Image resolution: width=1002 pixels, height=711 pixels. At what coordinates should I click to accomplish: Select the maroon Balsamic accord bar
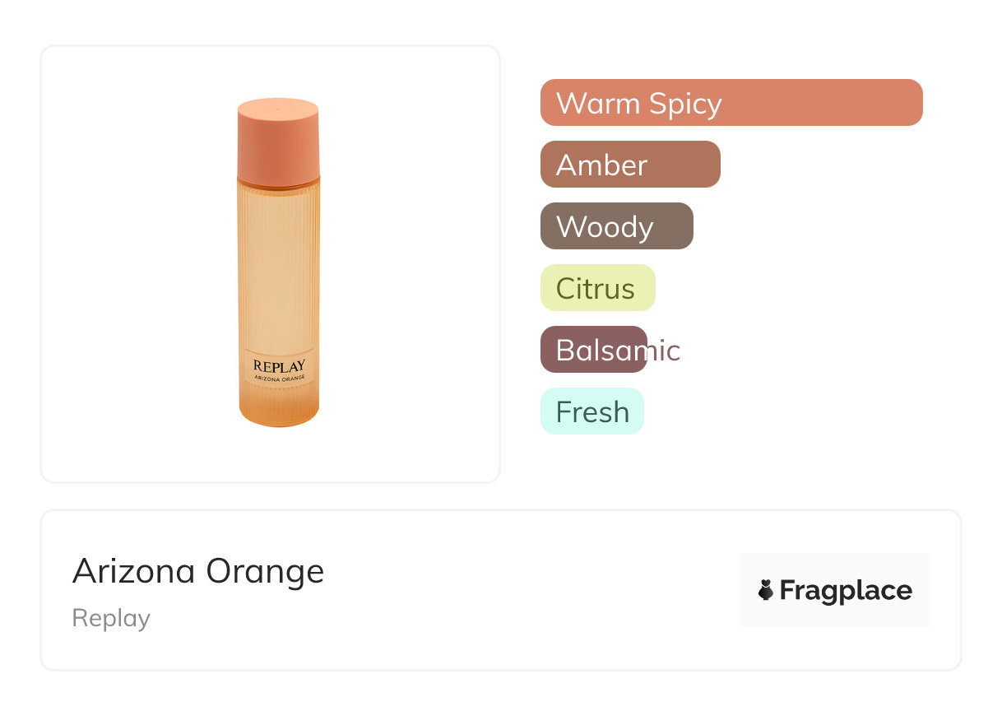point(594,350)
